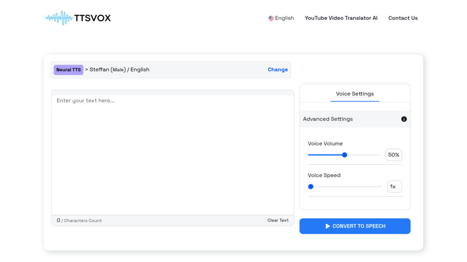Open the YouTube Video Translator AI page
Viewport: 467px width, 262px height.
341,18
